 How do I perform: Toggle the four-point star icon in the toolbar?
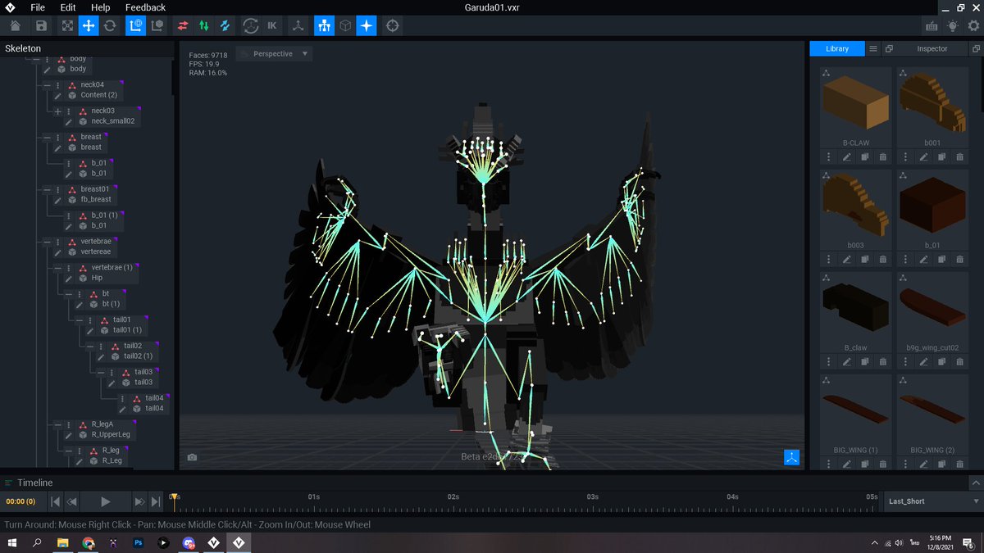point(367,26)
